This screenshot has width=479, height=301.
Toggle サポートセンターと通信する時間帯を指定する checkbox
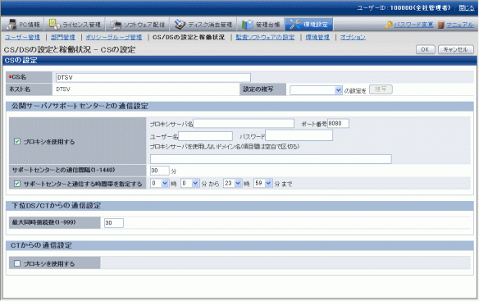17,184
